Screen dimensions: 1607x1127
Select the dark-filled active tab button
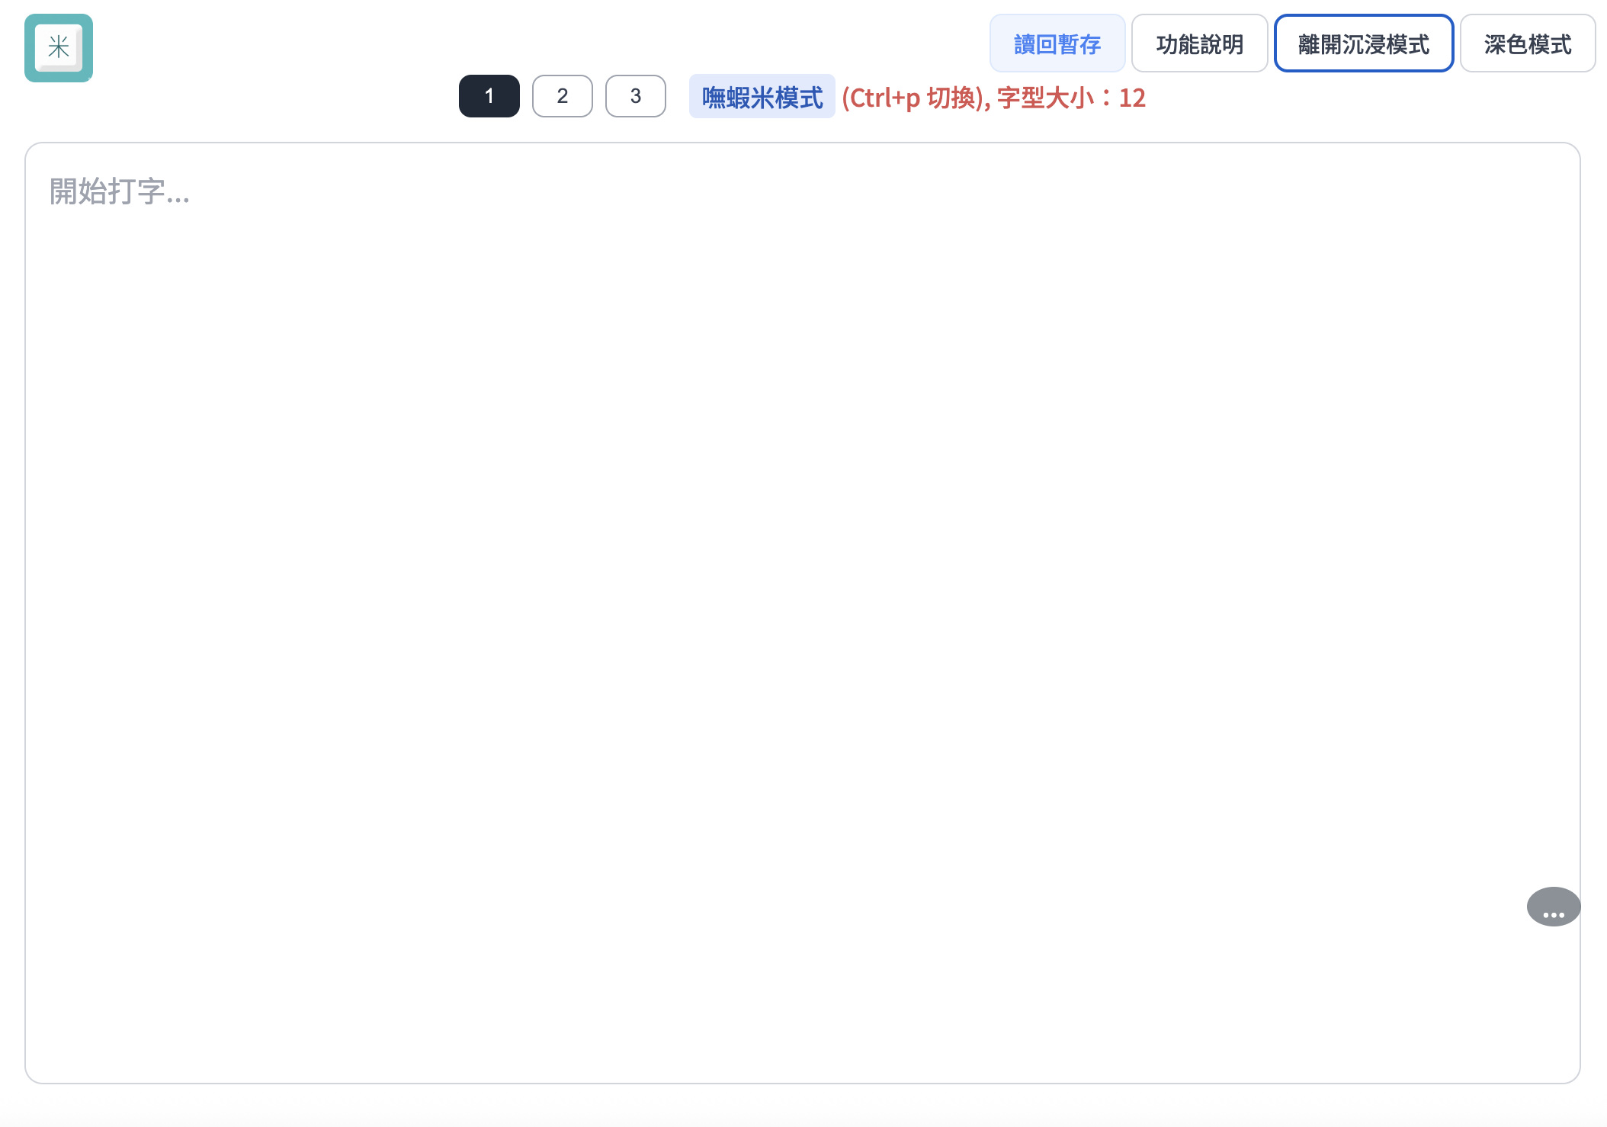(x=489, y=96)
